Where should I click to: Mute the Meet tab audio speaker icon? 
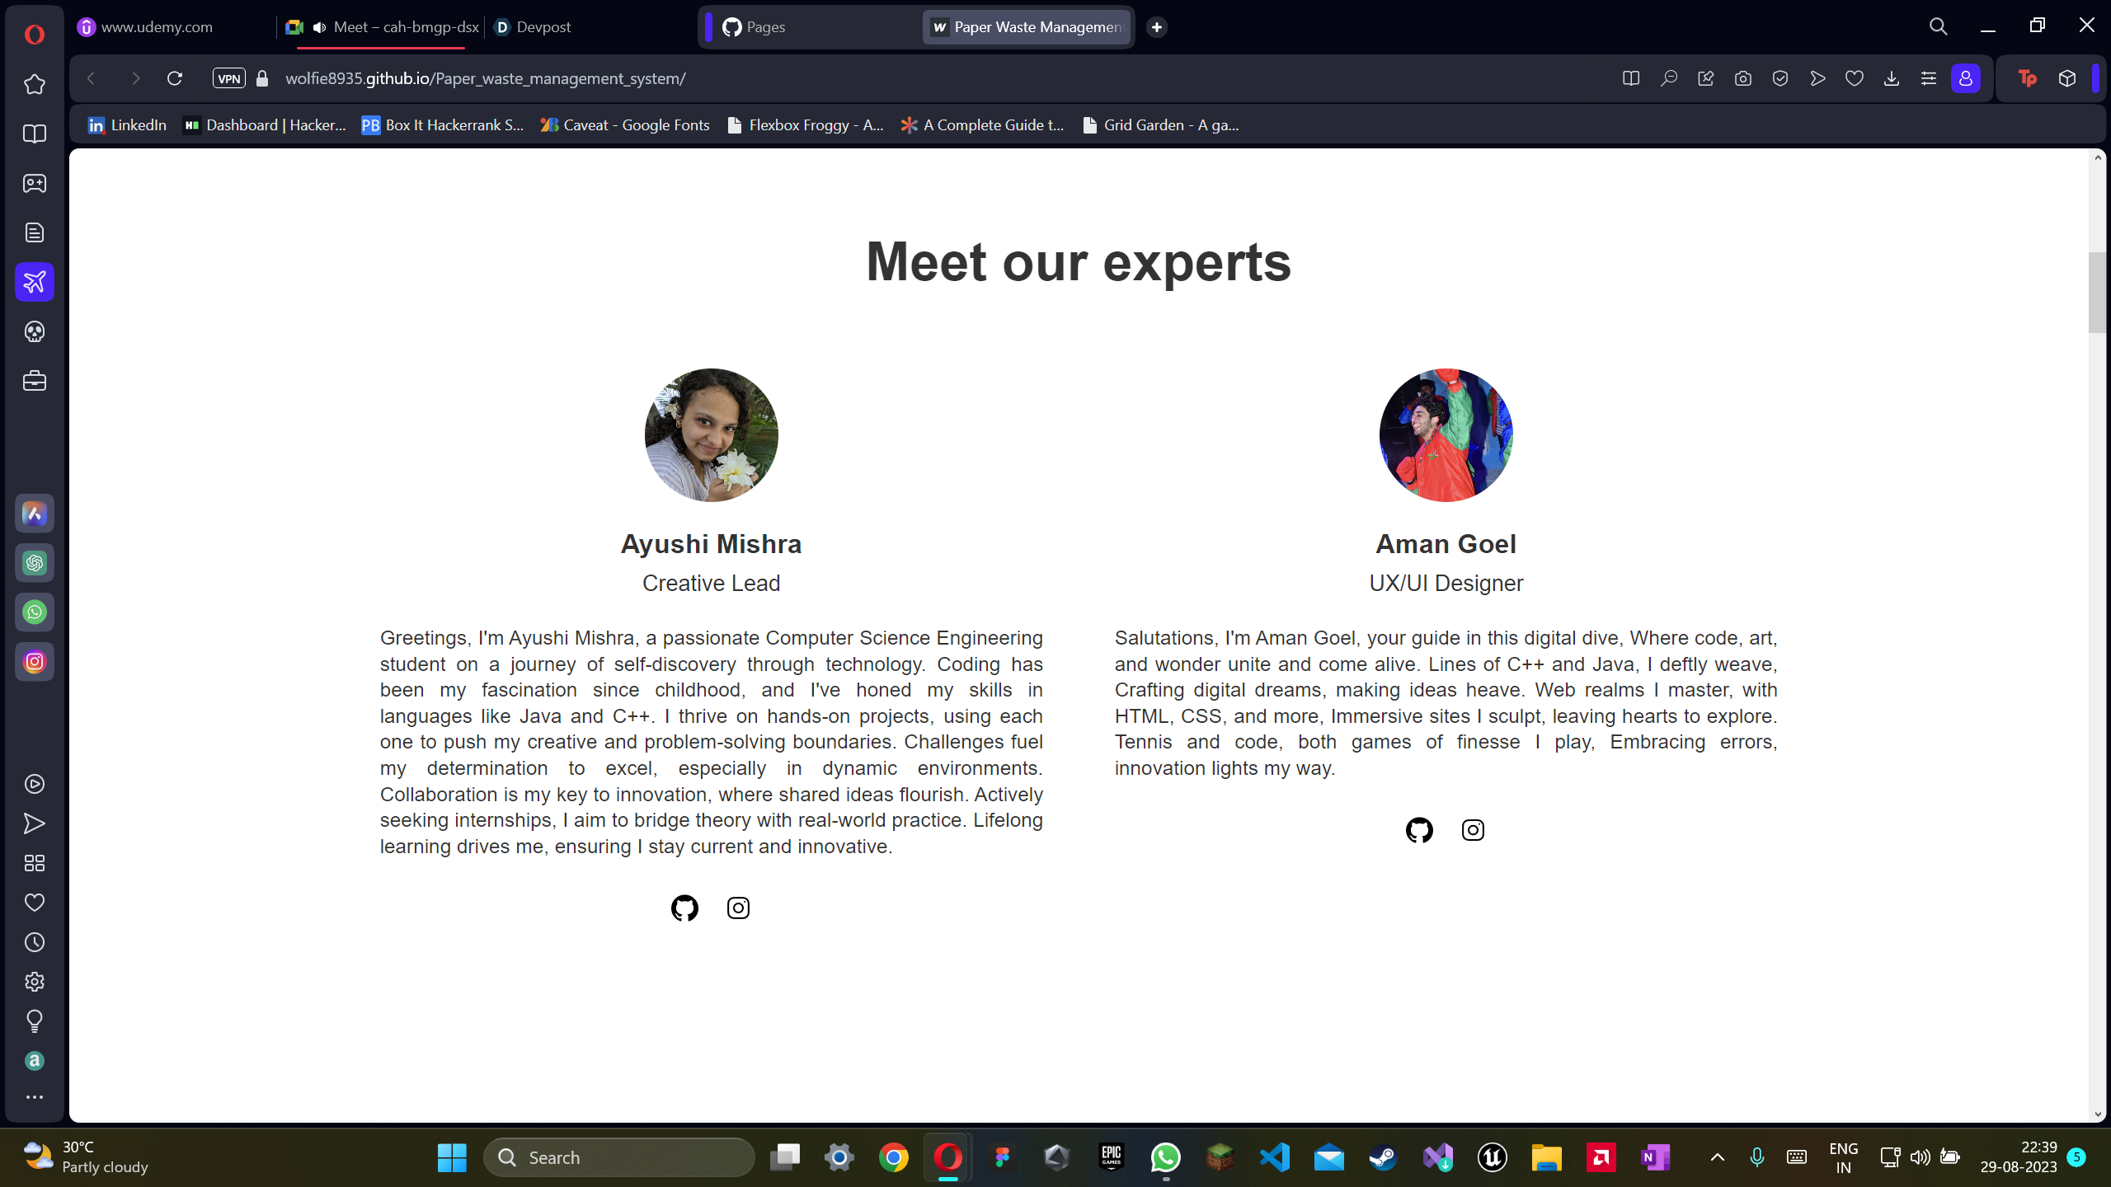point(320,27)
